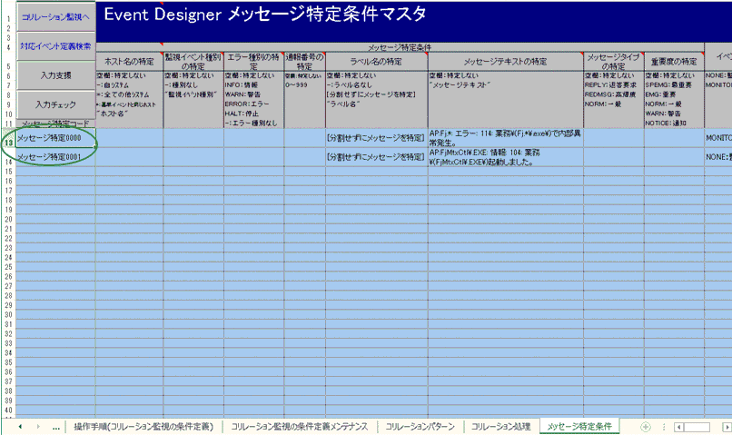
Task: Select the メッセージタイプの特定 header cell
Action: click(613, 62)
